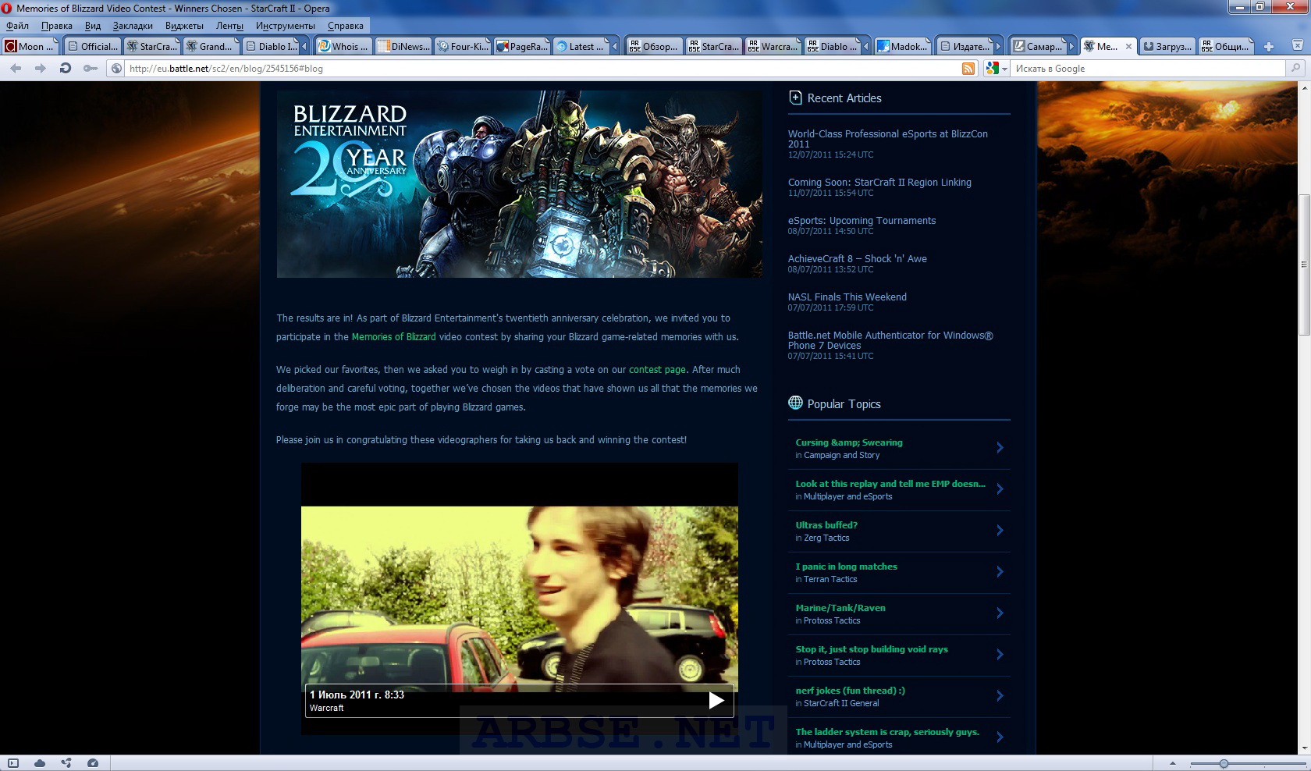Open the Файл menu
This screenshot has height=771, width=1311.
[x=17, y=26]
